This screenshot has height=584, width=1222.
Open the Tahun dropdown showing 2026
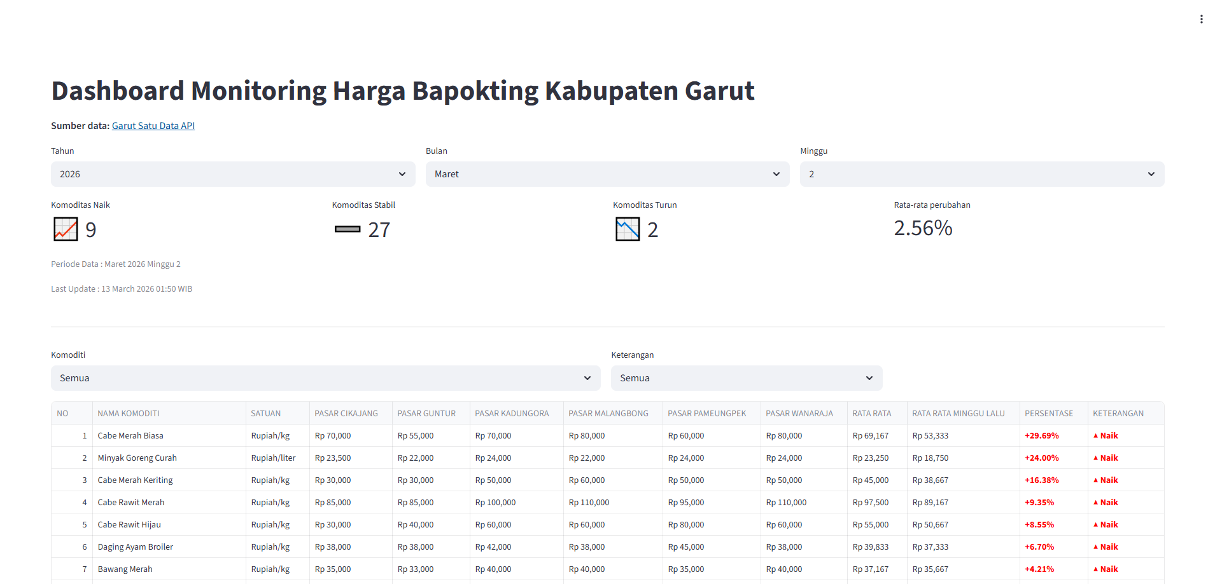pyautogui.click(x=233, y=174)
